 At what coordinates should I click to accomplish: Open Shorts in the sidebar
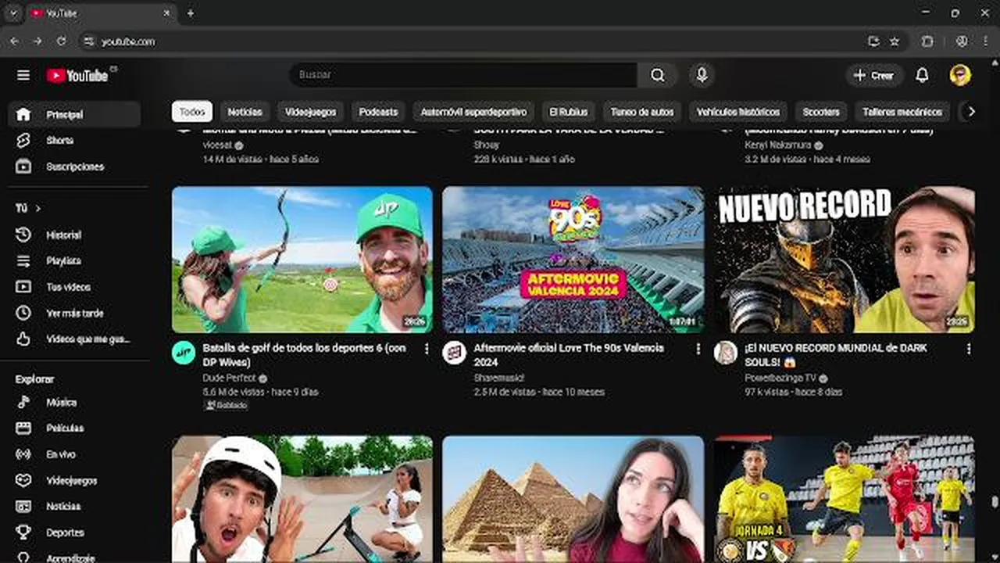coord(74,141)
